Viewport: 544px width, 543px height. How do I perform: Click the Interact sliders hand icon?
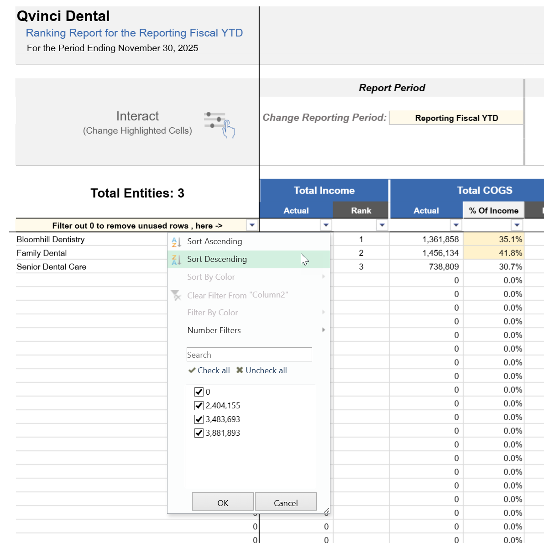(220, 125)
